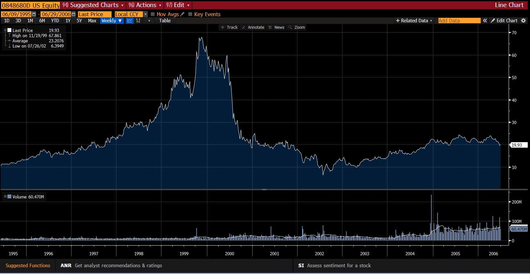Image resolution: width=530 pixels, height=274 pixels.
Task: Click the Track crosshair tool
Action: pyautogui.click(x=229, y=27)
